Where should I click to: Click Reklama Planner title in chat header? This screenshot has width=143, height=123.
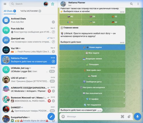[77, 3]
